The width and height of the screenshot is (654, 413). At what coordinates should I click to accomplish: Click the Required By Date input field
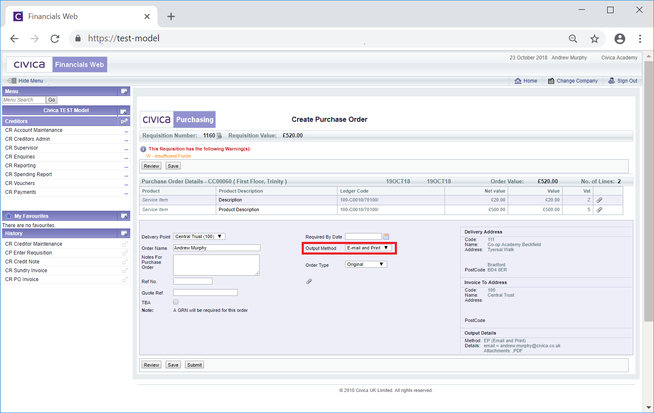tap(363, 236)
